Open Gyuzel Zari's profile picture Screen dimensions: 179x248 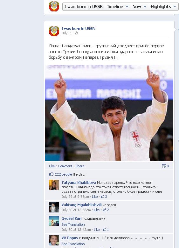pyautogui.click(x=54, y=221)
